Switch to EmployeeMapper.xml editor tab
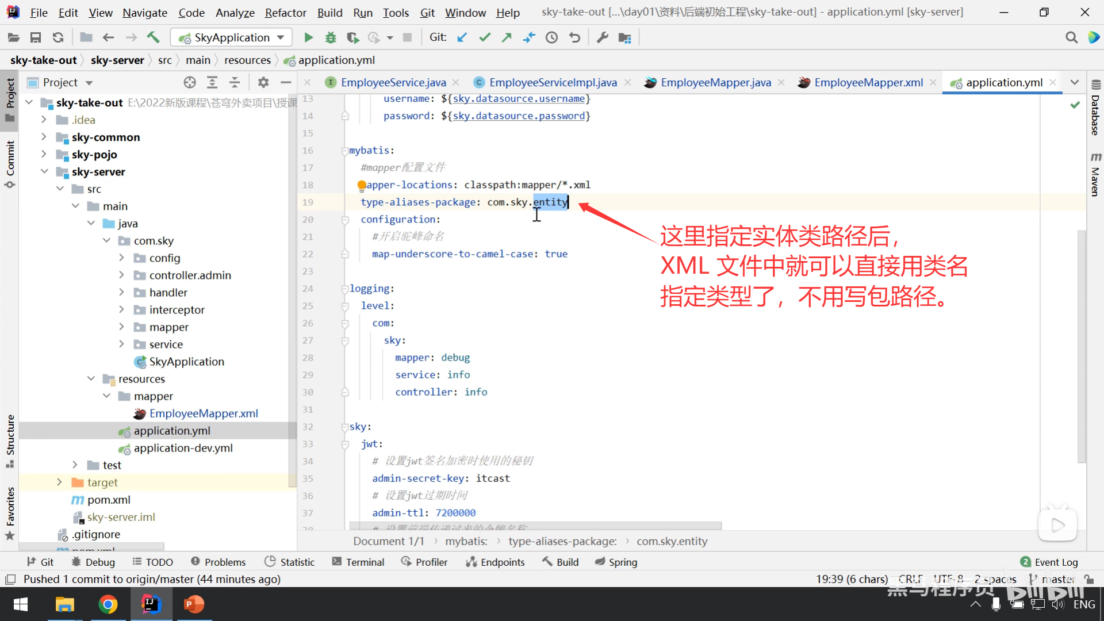1104x621 pixels. click(x=868, y=82)
